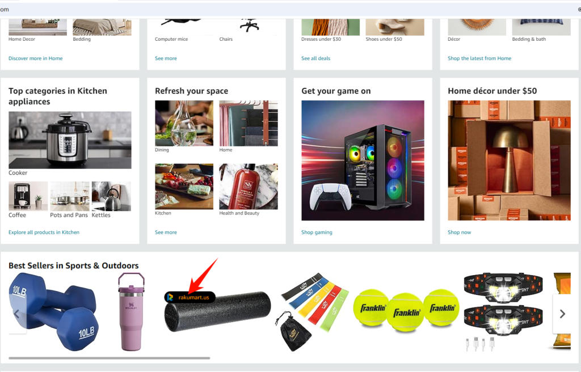
Task: Open the resistance bands set product
Action: click(311, 311)
